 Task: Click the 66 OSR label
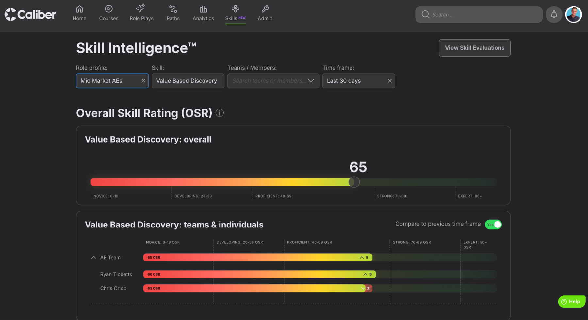(x=154, y=274)
